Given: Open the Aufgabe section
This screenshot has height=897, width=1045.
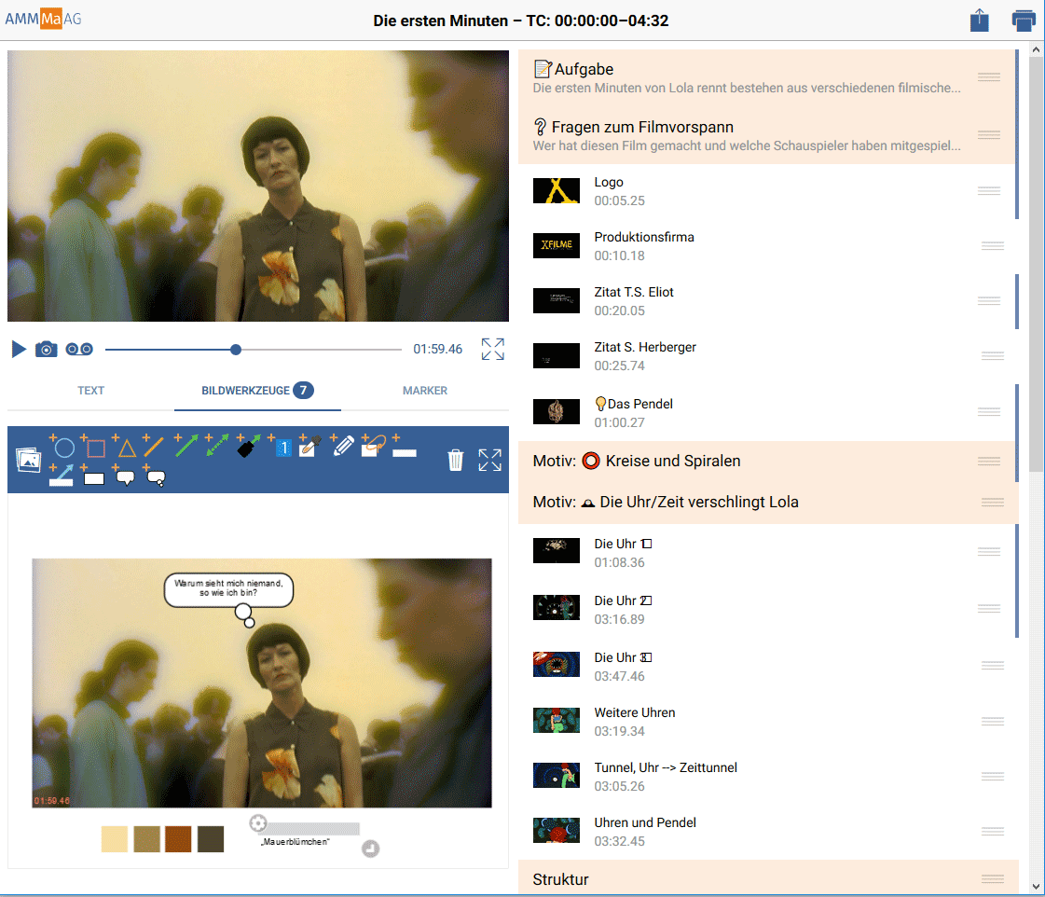Looking at the screenshot, I should [766, 78].
